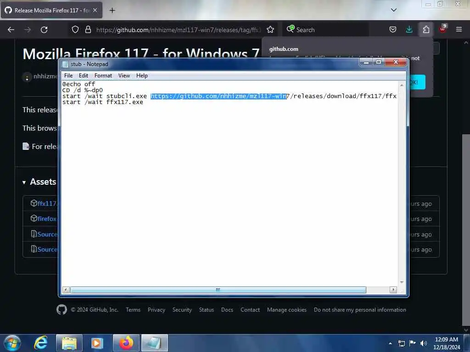Open Security footer link
The image size is (470, 352).
(182, 309)
